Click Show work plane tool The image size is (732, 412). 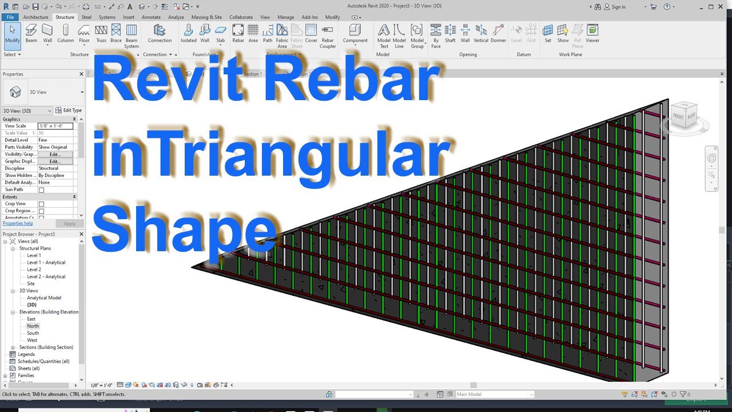coord(563,34)
